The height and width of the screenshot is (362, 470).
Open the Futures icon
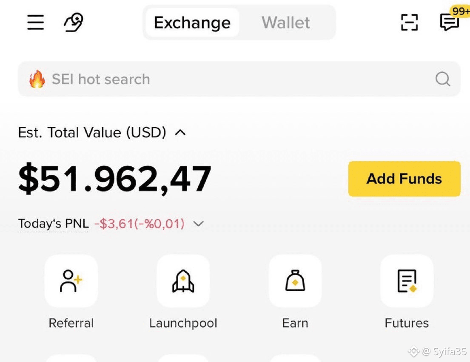pos(407,281)
